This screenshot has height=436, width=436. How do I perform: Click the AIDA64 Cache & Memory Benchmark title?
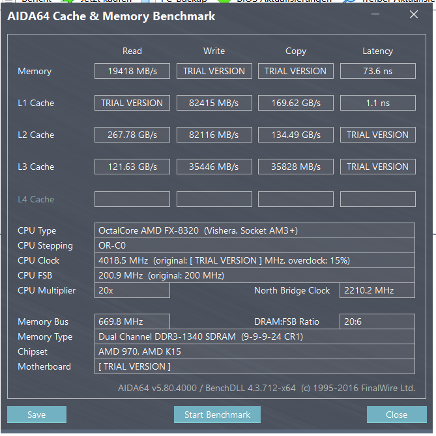[111, 16]
